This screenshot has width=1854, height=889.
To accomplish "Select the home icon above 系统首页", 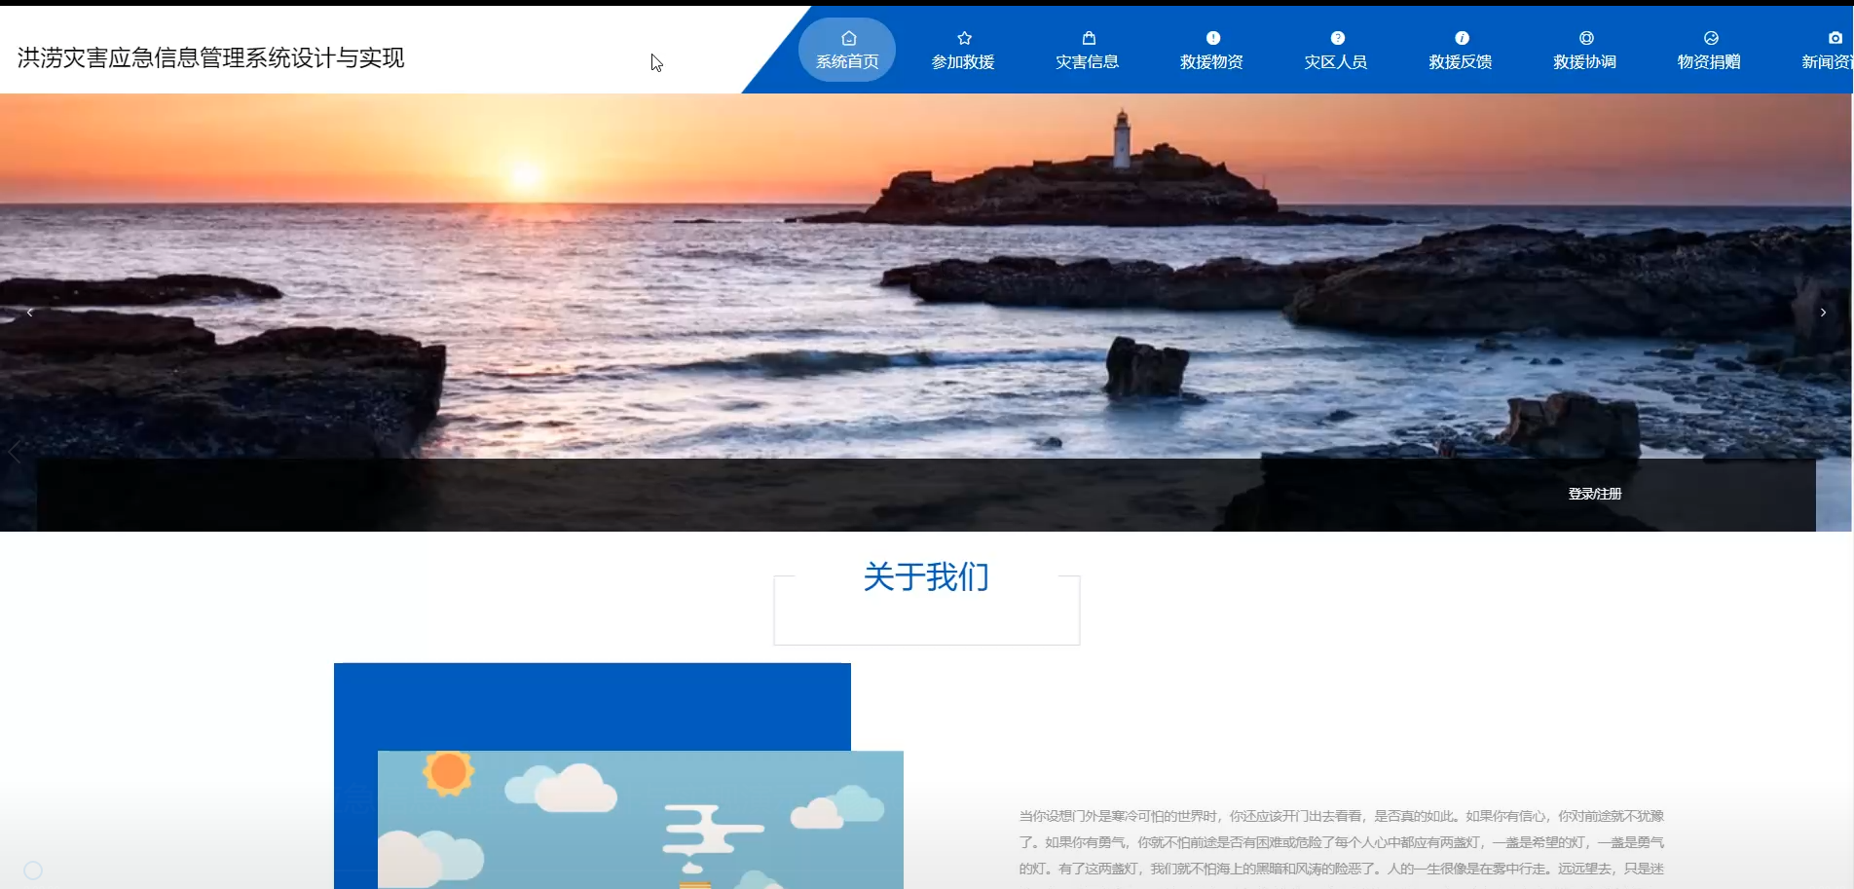I will 847,37.
